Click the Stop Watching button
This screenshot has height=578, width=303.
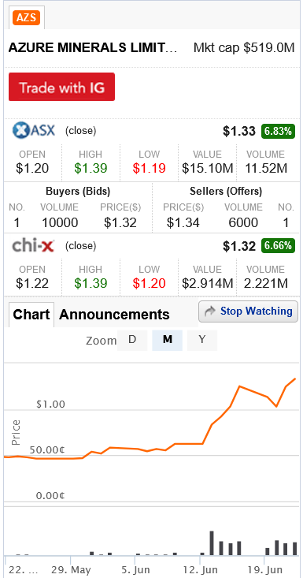[x=248, y=311]
